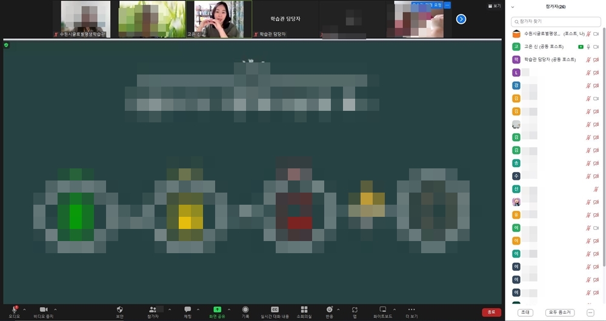This screenshot has width=606, height=321.
Task: Click the green 화면 공유 share screen icon
Action: tap(217, 309)
